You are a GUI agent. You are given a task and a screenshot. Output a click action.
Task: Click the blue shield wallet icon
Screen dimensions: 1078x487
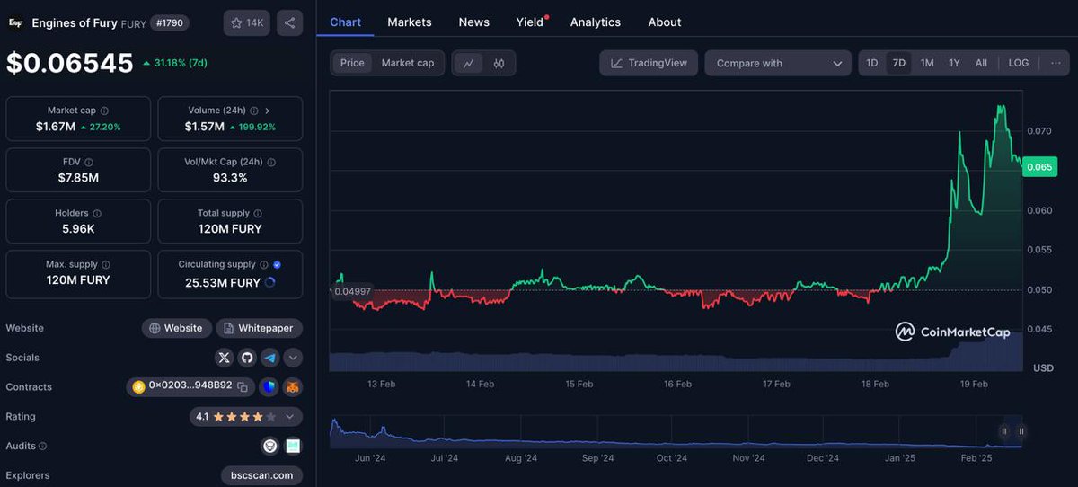click(269, 387)
